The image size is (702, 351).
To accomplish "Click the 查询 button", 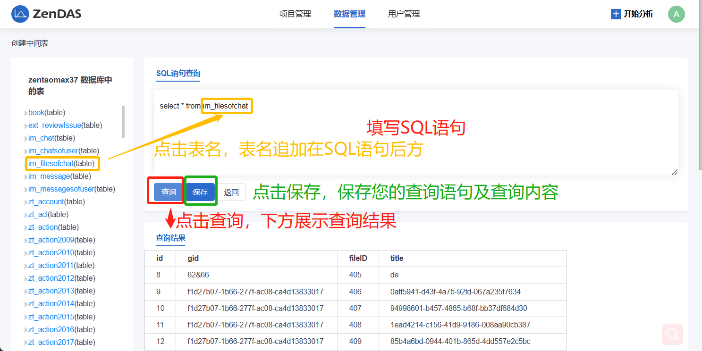I will [169, 192].
